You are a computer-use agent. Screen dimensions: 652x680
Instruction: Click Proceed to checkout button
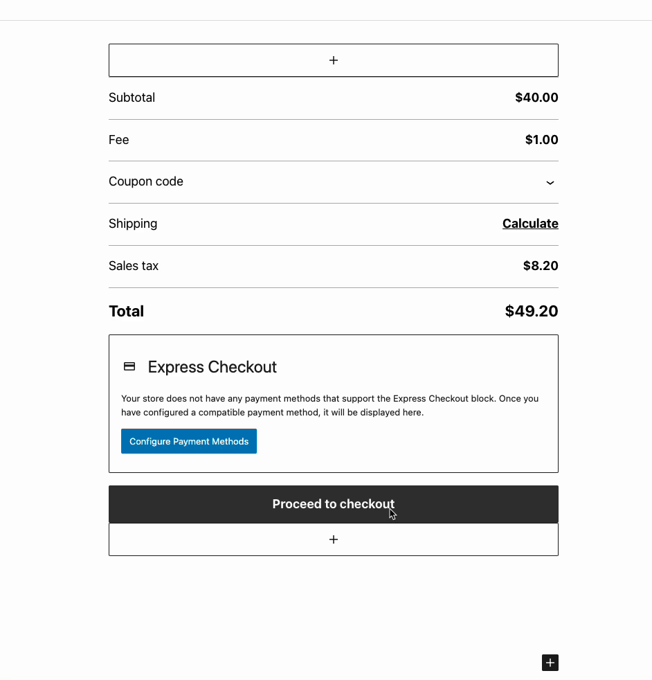pyautogui.click(x=333, y=504)
